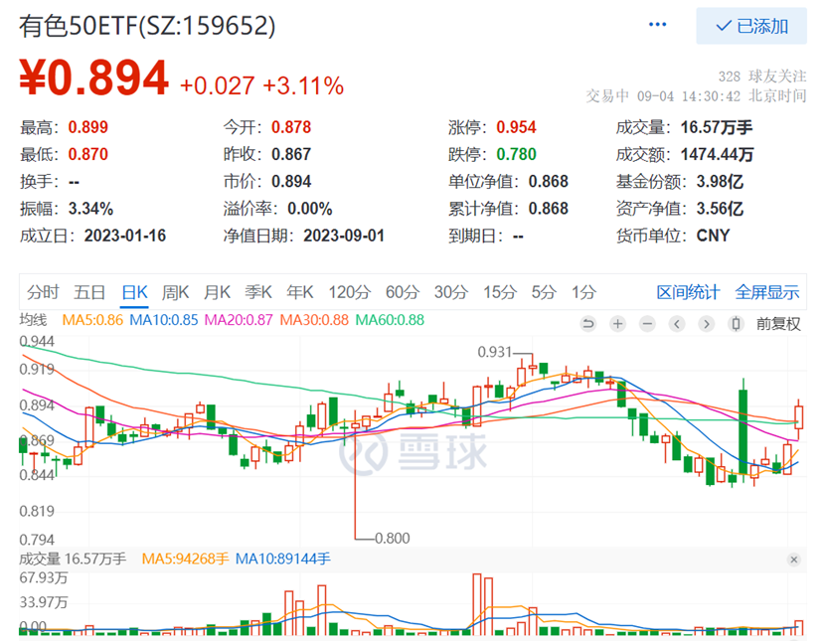Click the reset/undo chart view icon

(587, 323)
